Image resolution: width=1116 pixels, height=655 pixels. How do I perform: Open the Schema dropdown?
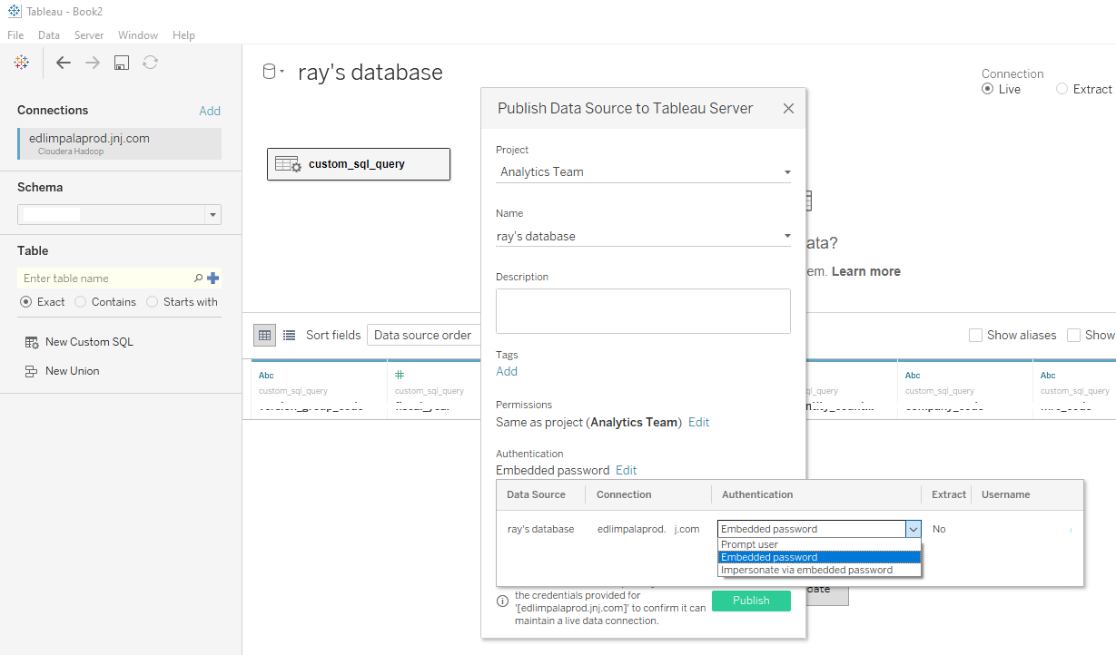[x=212, y=214]
